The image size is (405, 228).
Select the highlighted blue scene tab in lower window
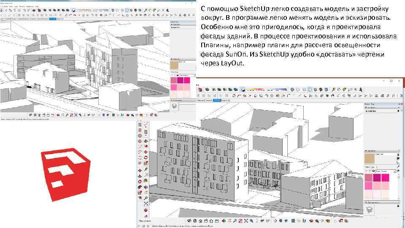point(217,100)
